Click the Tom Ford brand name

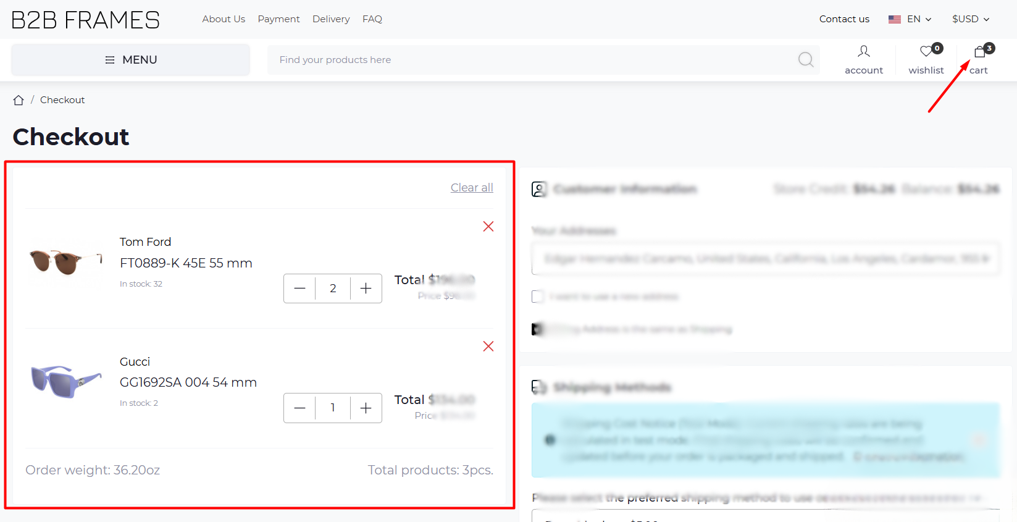[145, 242]
